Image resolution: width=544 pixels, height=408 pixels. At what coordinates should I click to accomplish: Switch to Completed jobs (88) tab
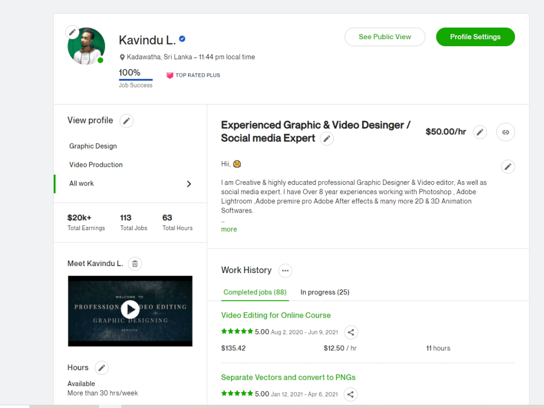tap(255, 292)
